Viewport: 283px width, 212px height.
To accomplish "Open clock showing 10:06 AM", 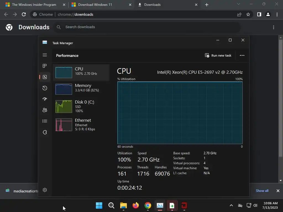I will click(270, 205).
